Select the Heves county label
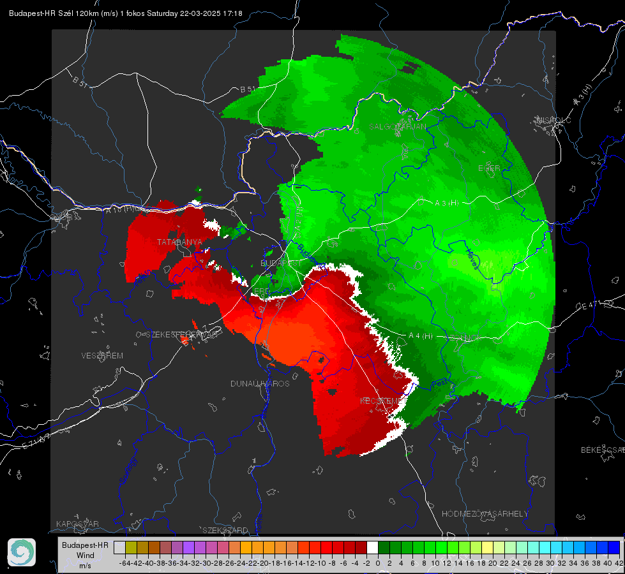The image size is (625, 574). click(x=472, y=260)
